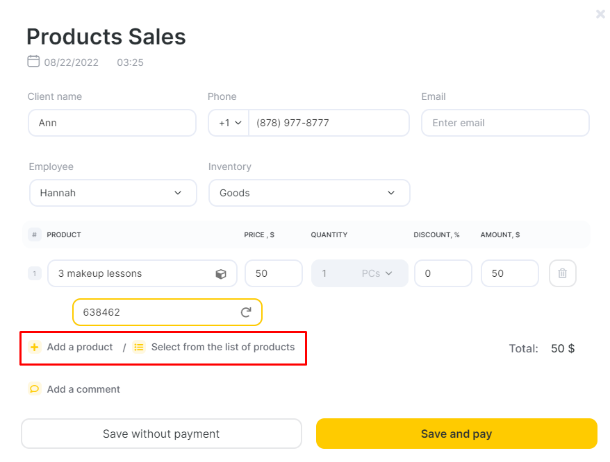Click the list icon for product selection
610x462 pixels.
tap(139, 347)
